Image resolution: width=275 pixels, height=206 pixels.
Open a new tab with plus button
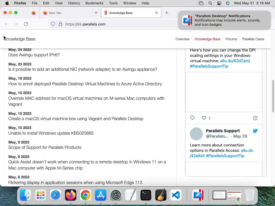click(x=167, y=13)
